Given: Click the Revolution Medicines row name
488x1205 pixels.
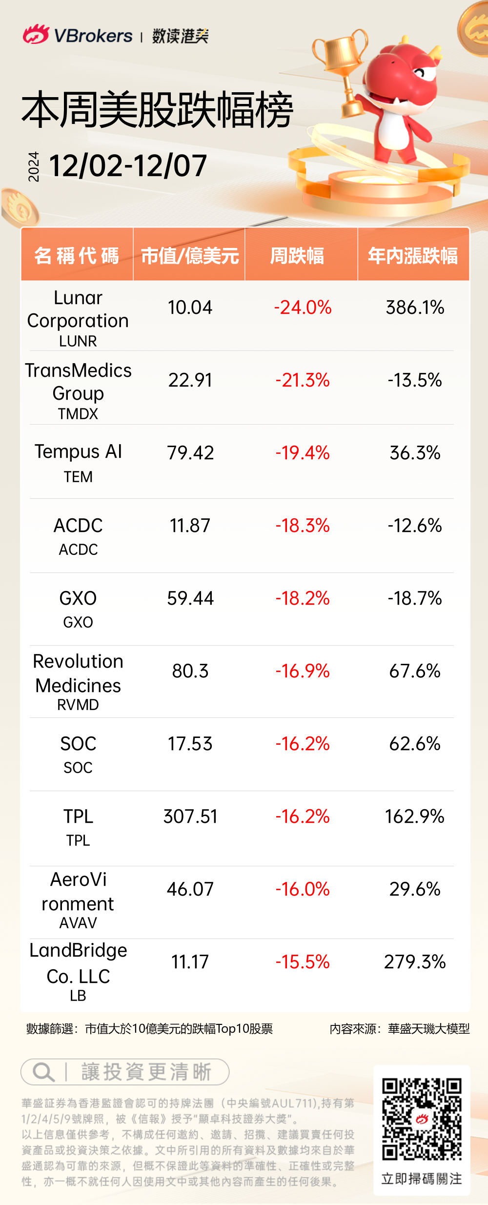Looking at the screenshot, I should 78,673.
